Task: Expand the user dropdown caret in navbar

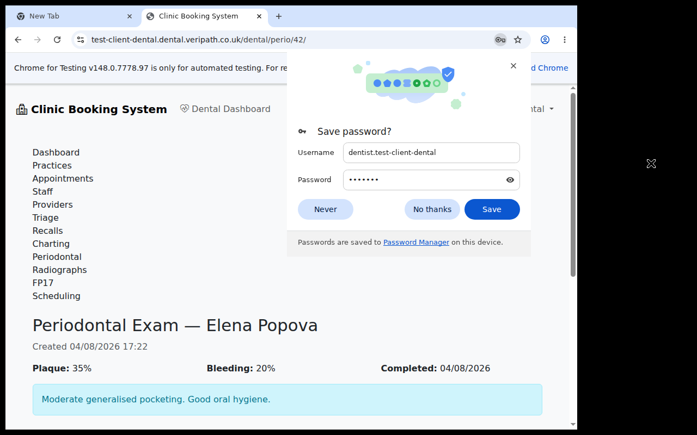Action: [x=552, y=109]
